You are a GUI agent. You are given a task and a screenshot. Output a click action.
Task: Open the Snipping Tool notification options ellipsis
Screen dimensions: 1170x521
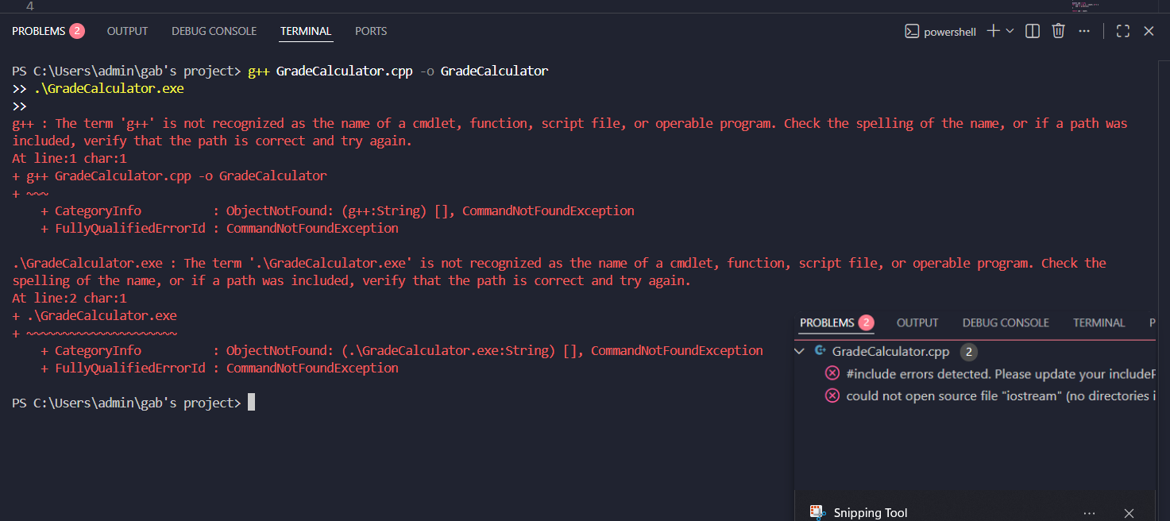click(1089, 513)
